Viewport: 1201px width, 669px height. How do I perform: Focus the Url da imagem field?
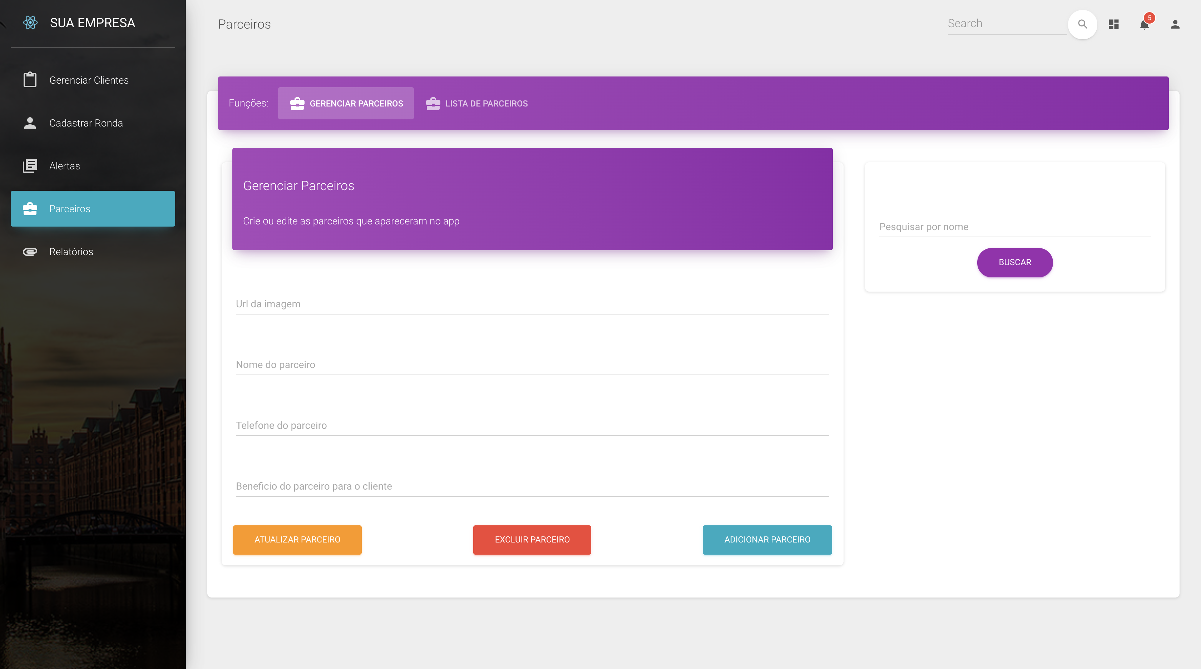pyautogui.click(x=532, y=304)
